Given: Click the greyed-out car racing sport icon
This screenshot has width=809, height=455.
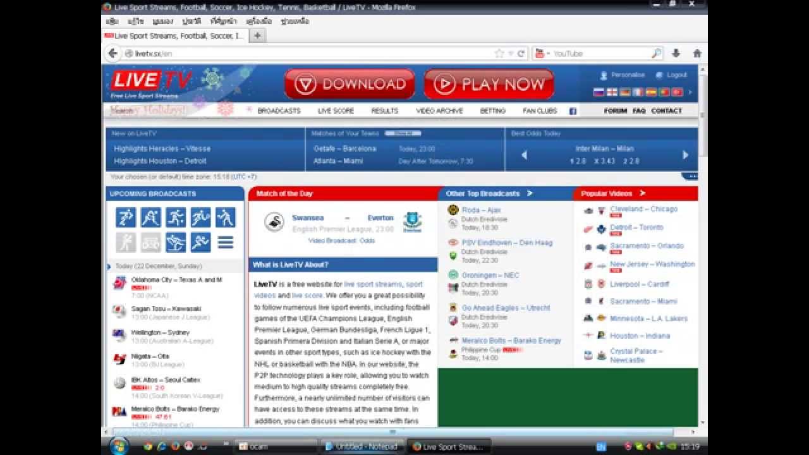Looking at the screenshot, I should click(150, 243).
